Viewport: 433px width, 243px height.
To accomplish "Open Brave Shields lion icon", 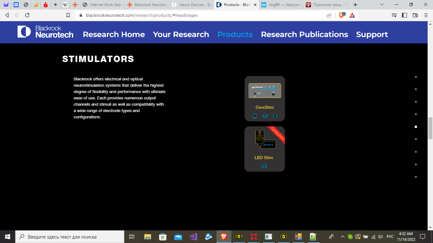I will (x=342, y=15).
